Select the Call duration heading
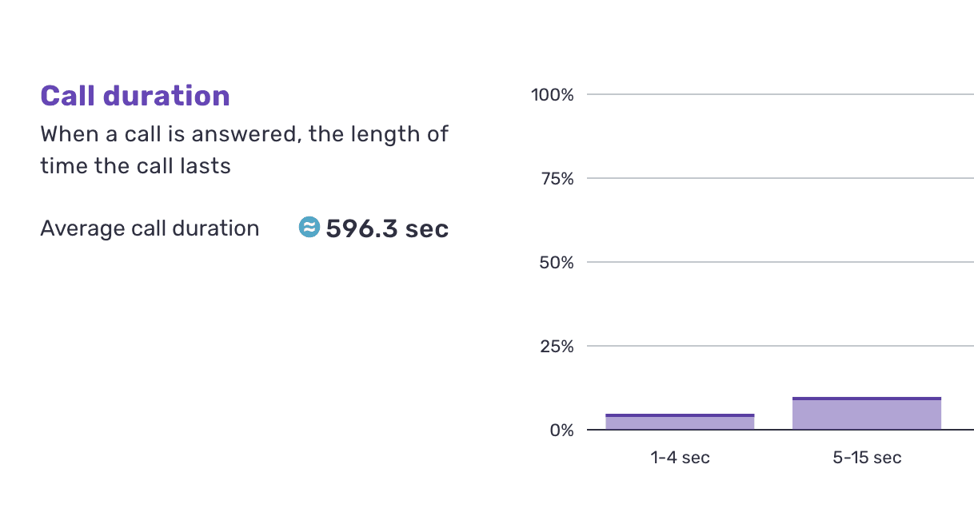 [x=135, y=96]
